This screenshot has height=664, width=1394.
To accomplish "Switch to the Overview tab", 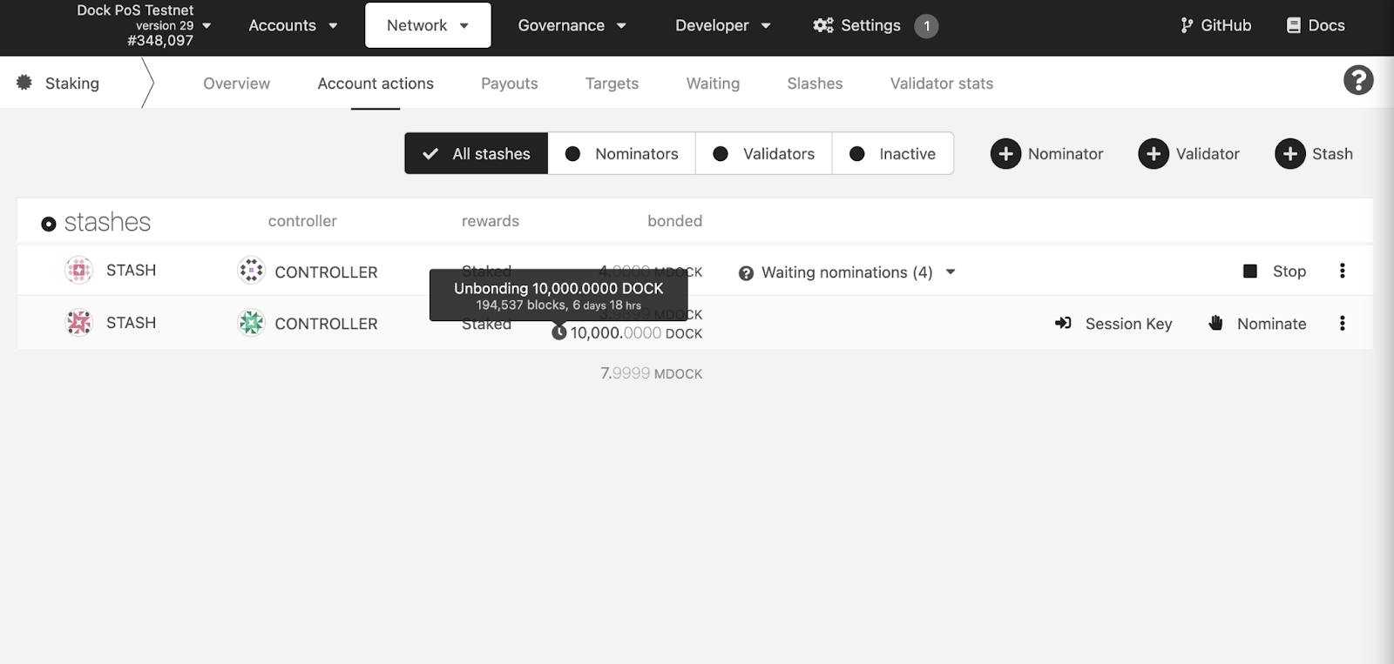I will 236,84.
